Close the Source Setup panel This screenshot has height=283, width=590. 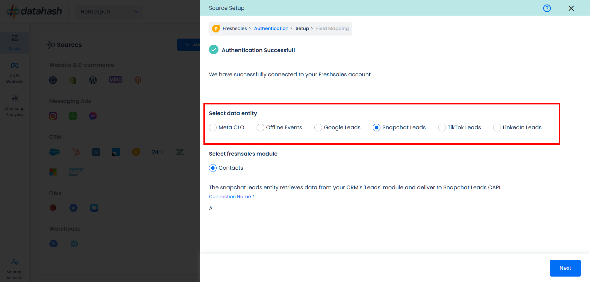[x=571, y=8]
